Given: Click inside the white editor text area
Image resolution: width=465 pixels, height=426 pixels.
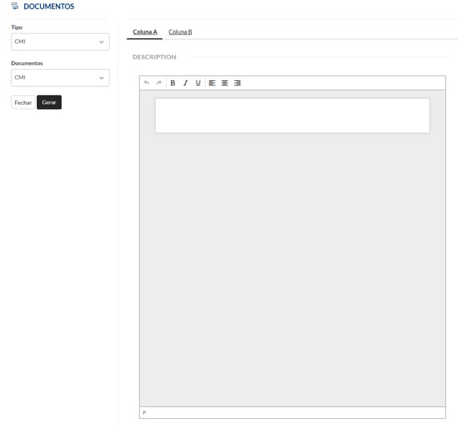Looking at the screenshot, I should [292, 115].
